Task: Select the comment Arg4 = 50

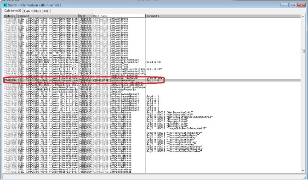Action: tap(154, 62)
